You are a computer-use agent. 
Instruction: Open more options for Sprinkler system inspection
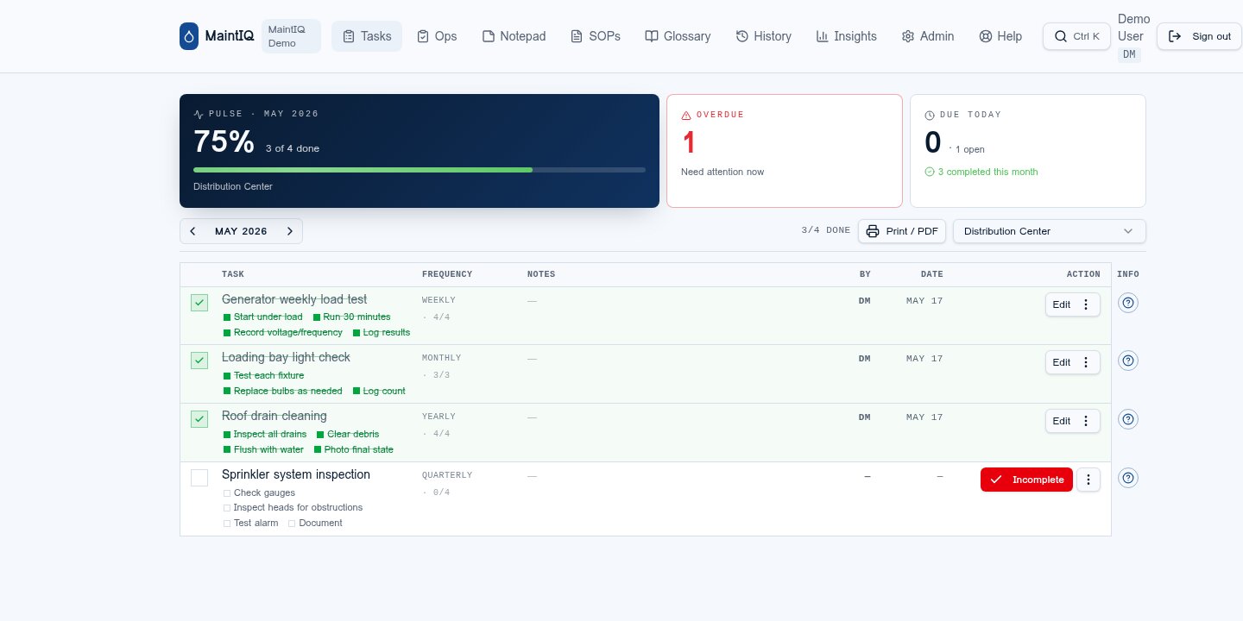pyautogui.click(x=1088, y=480)
